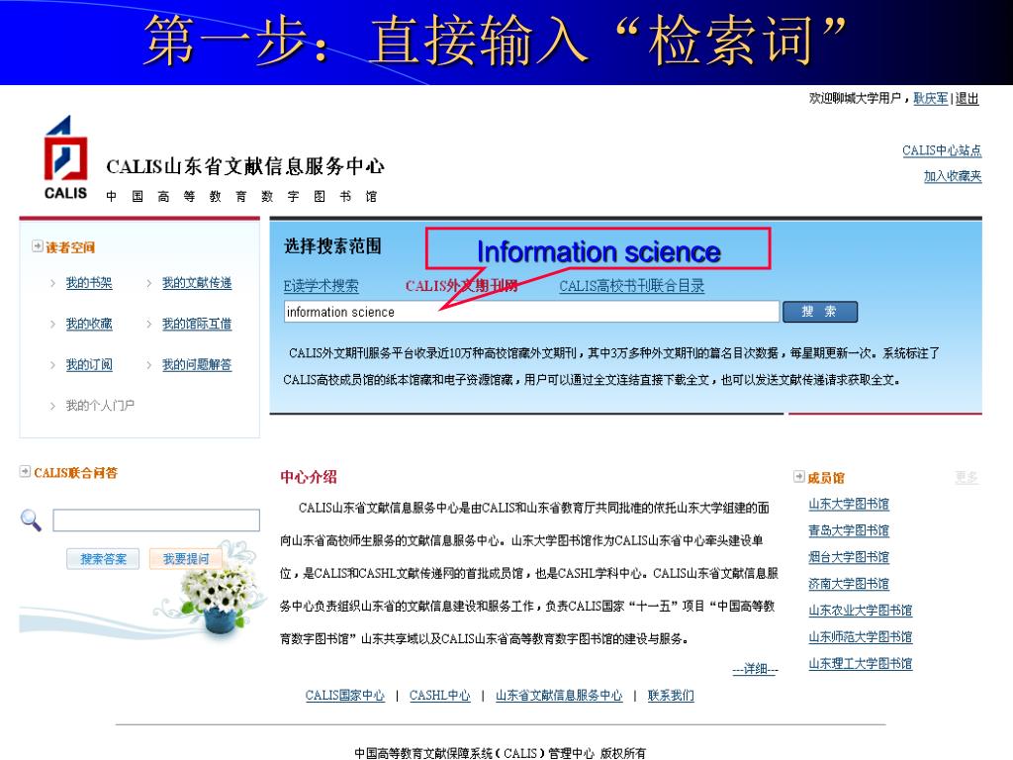Open the 济南大学图书馆 link
The height and width of the screenshot is (760, 1013).
coord(849,584)
